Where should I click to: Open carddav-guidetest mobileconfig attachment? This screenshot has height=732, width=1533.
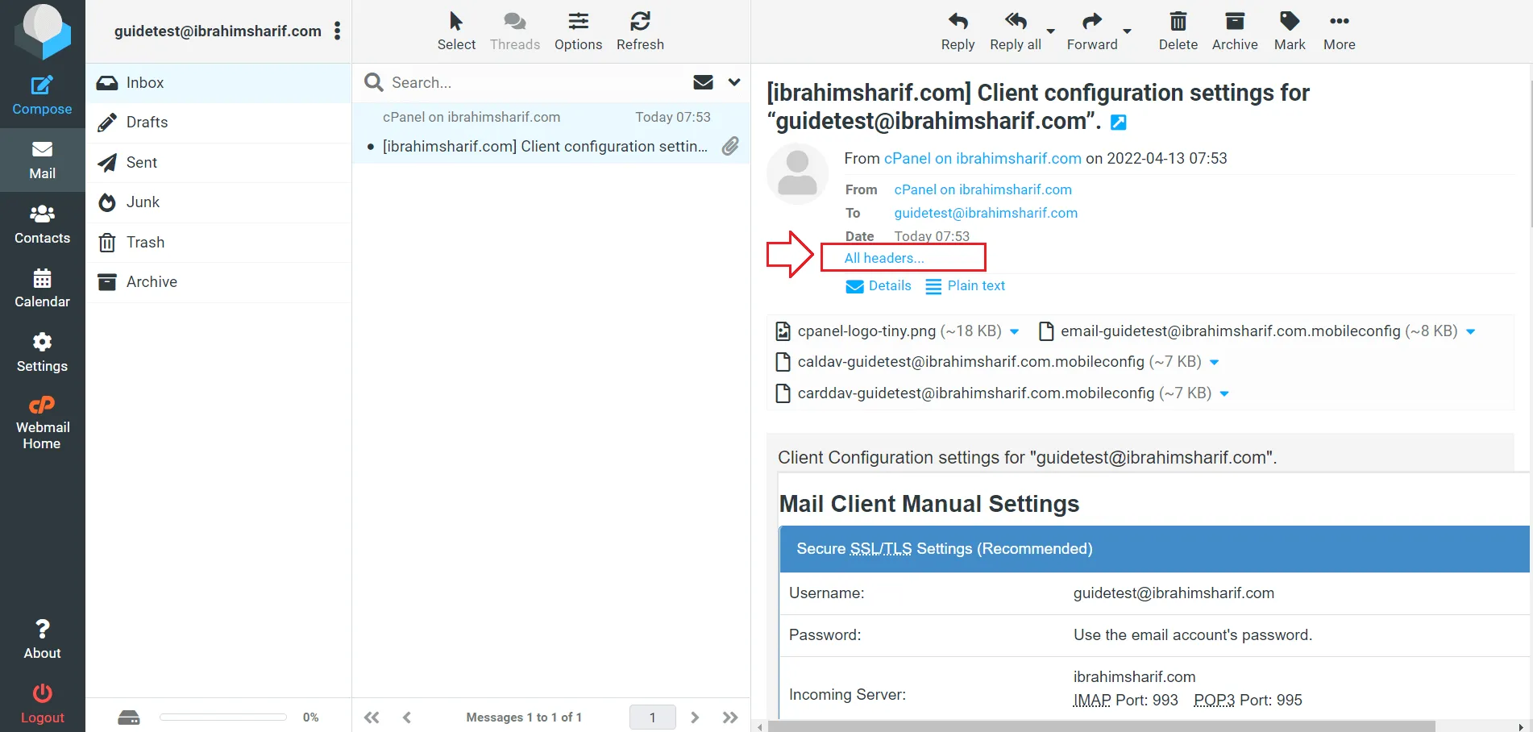(x=993, y=393)
